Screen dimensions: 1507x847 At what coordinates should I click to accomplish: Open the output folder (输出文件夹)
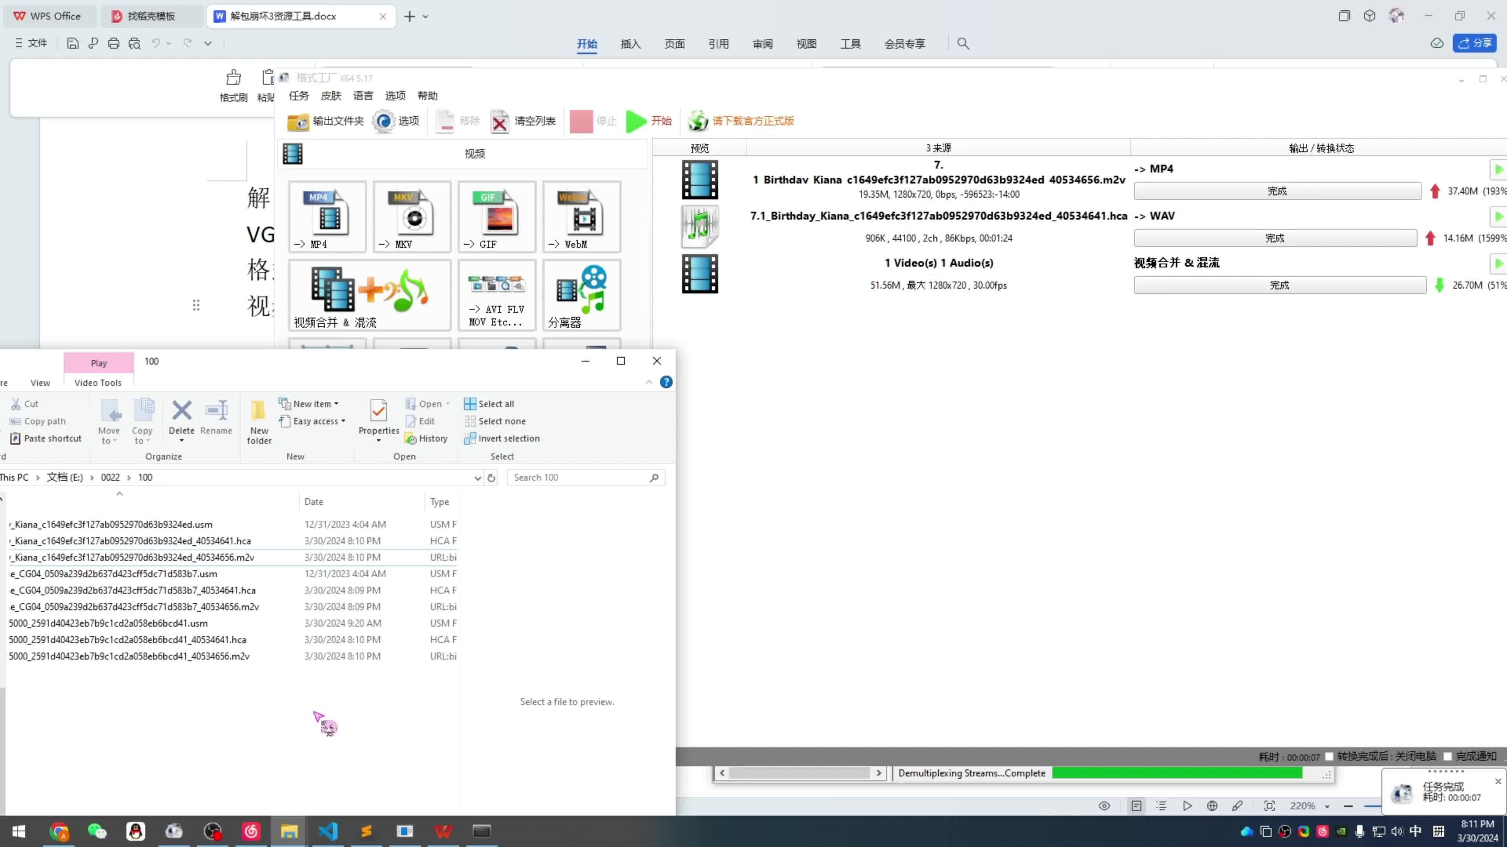click(326, 121)
